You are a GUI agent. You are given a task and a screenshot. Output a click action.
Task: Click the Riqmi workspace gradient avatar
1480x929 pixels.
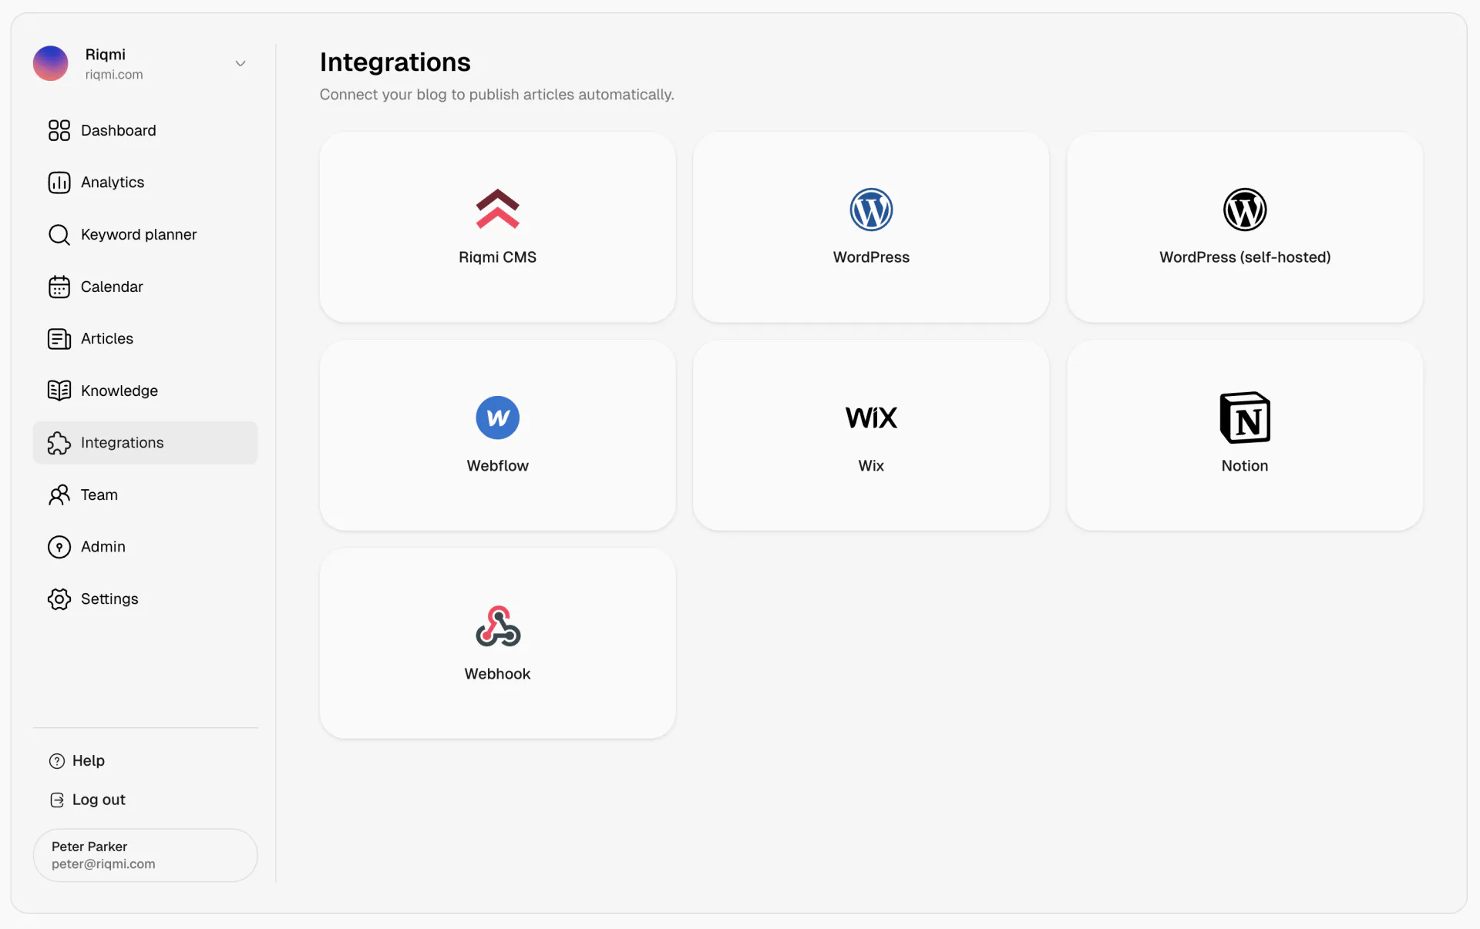(x=51, y=63)
